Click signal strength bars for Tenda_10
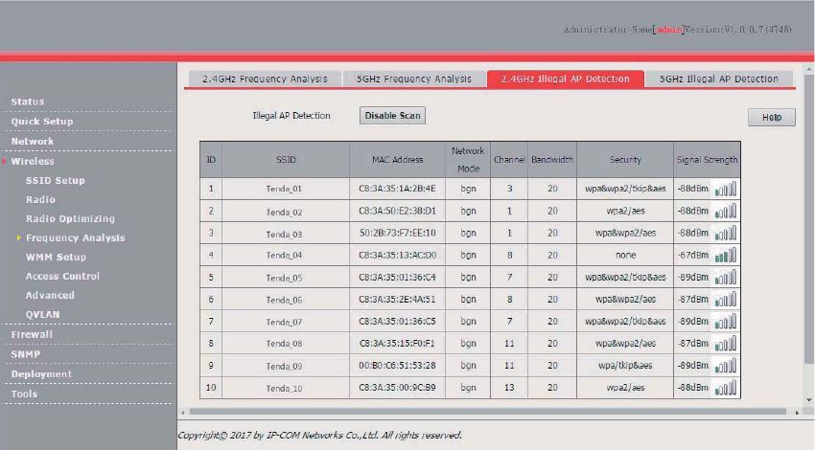This screenshot has width=815, height=450. 726,388
